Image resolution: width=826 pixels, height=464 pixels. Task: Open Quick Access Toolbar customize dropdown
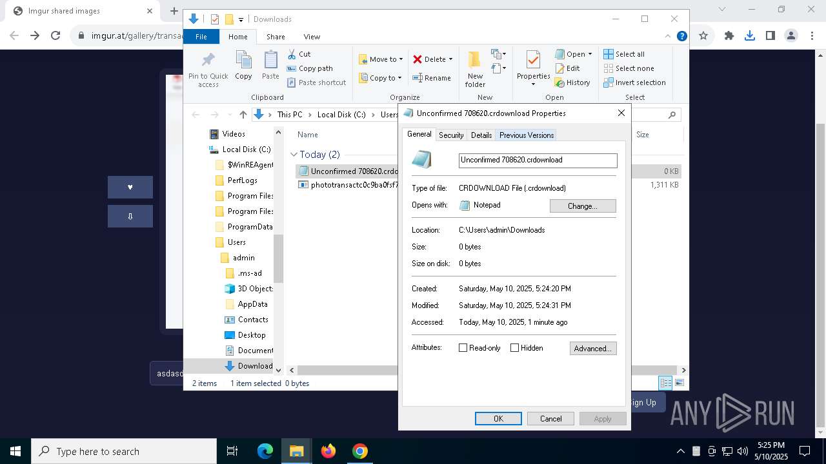[241, 19]
